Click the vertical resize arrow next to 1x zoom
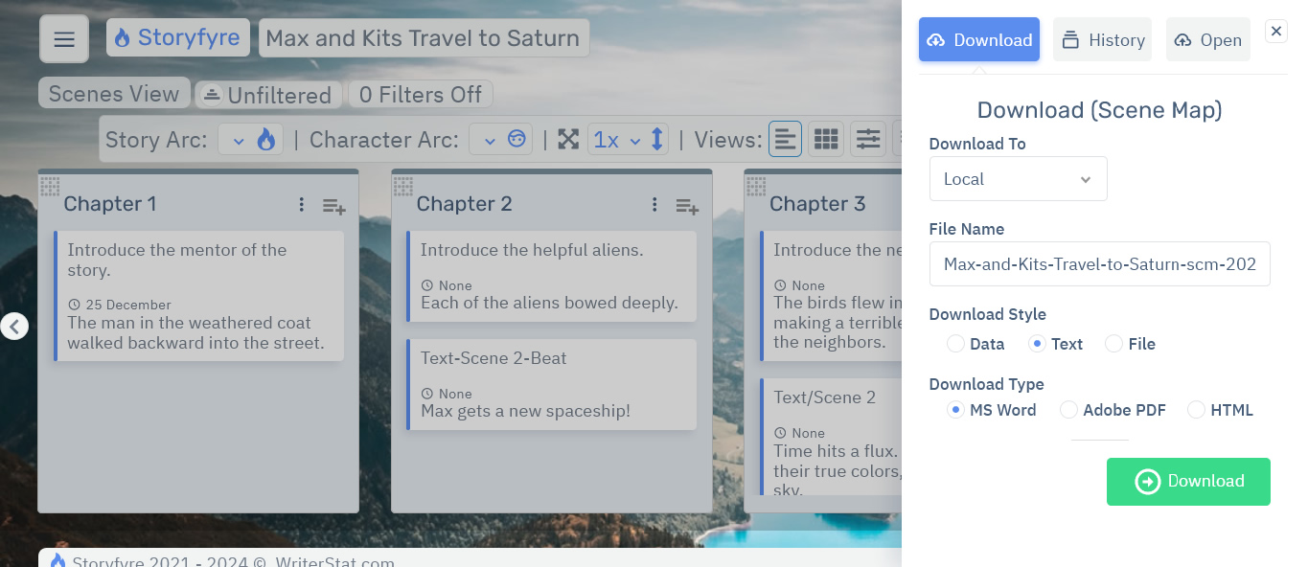The height and width of the screenshot is (567, 1308). pos(656,139)
